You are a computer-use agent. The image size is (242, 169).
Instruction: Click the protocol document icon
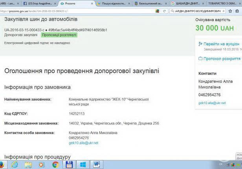click(x=200, y=59)
